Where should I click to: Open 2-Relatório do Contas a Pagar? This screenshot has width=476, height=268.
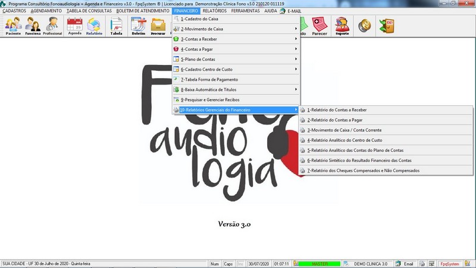click(x=386, y=120)
